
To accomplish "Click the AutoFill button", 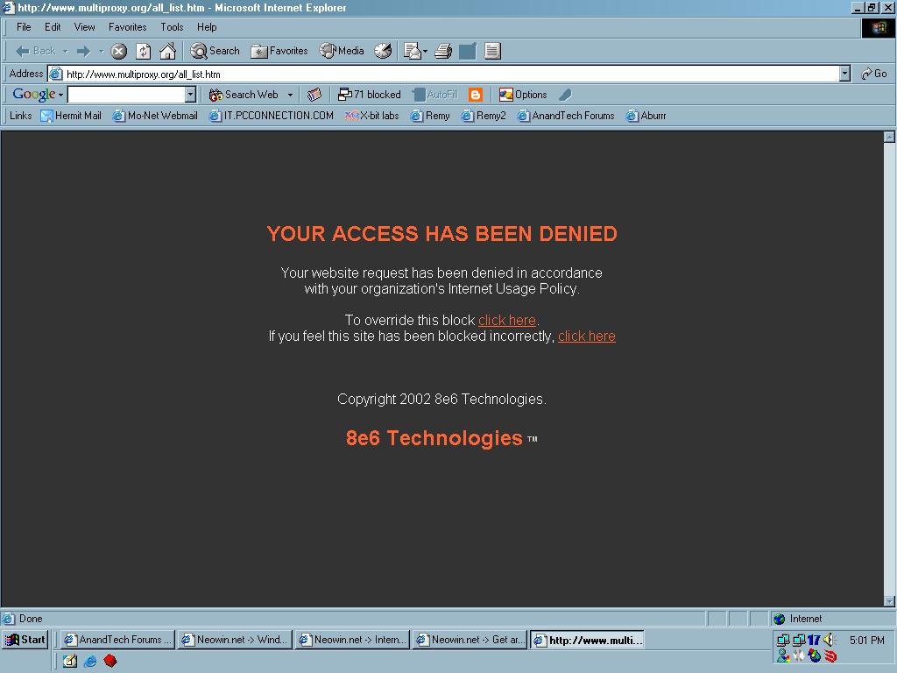I will coord(435,95).
